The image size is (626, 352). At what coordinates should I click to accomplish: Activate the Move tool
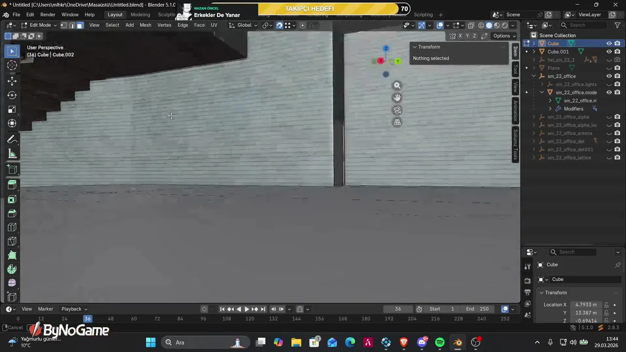pos(12,81)
